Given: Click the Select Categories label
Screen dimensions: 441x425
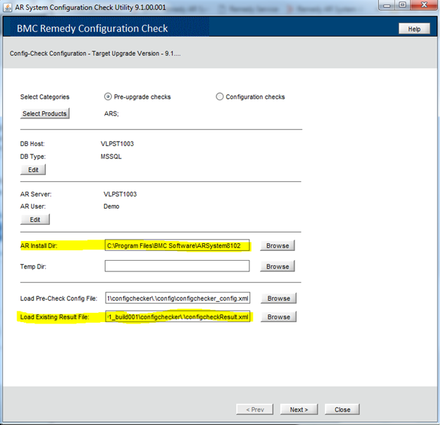Looking at the screenshot, I should pyautogui.click(x=44, y=97).
